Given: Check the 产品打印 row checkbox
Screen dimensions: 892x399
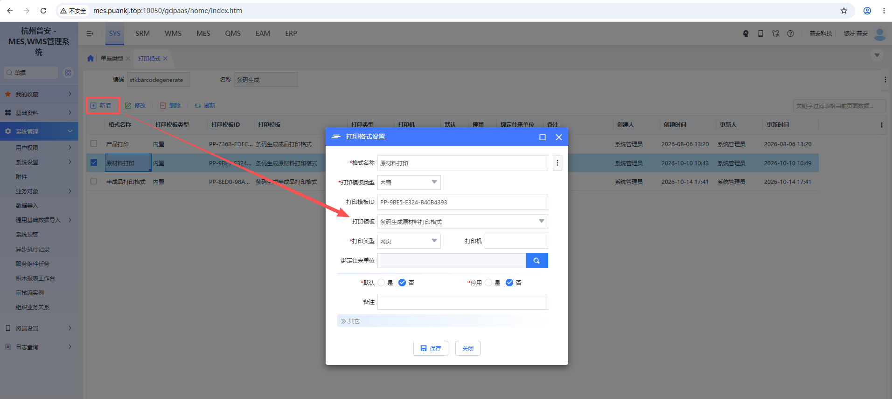Looking at the screenshot, I should (94, 143).
